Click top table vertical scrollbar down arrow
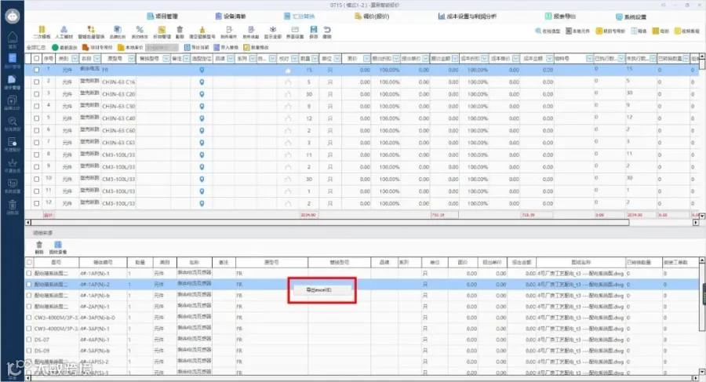The width and height of the screenshot is (706, 382). pyautogui.click(x=701, y=216)
